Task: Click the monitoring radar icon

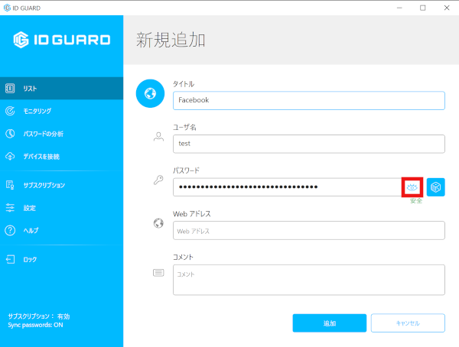Action: point(10,111)
